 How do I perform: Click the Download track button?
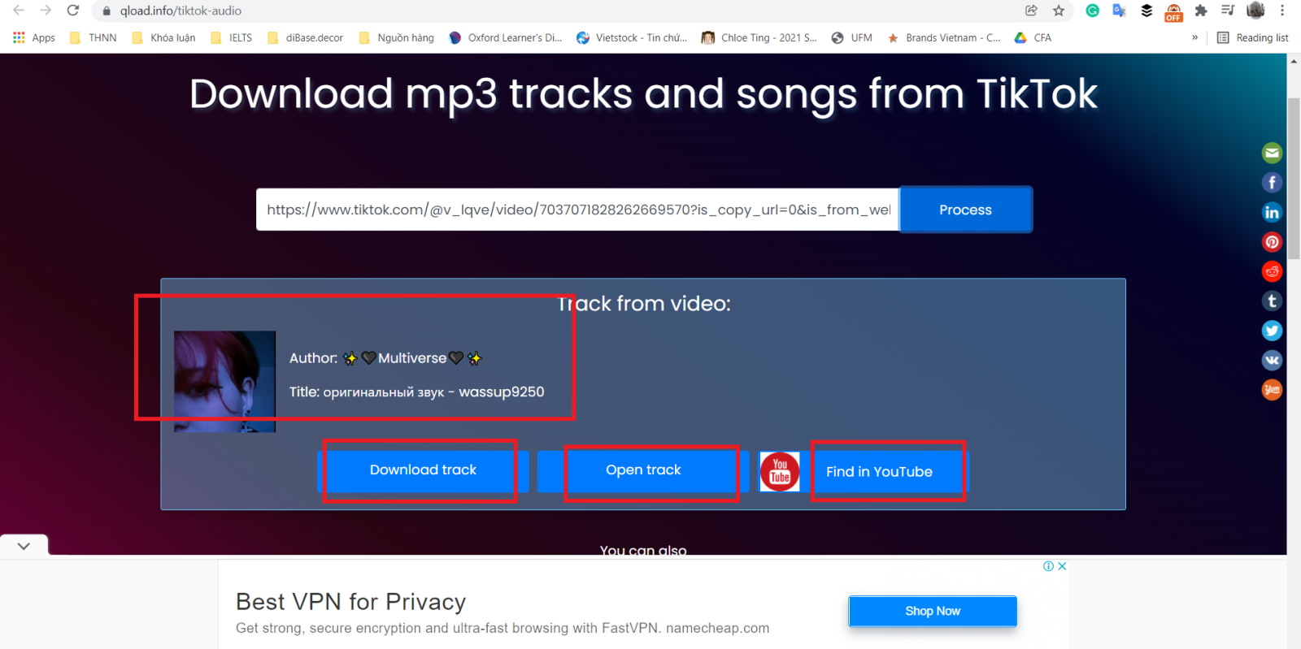[423, 471]
